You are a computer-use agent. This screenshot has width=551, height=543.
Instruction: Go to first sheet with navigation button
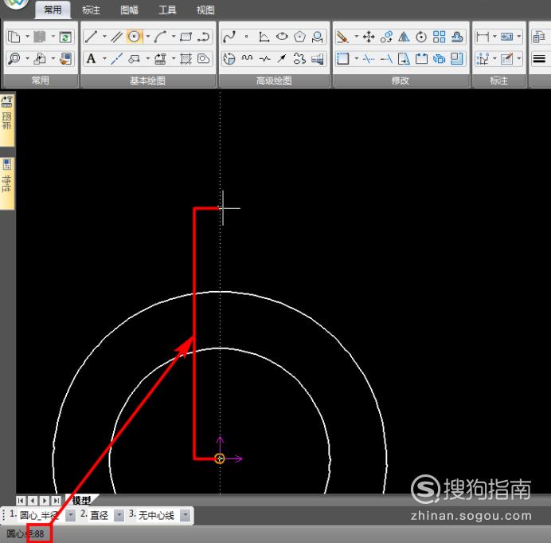pyautogui.click(x=21, y=500)
